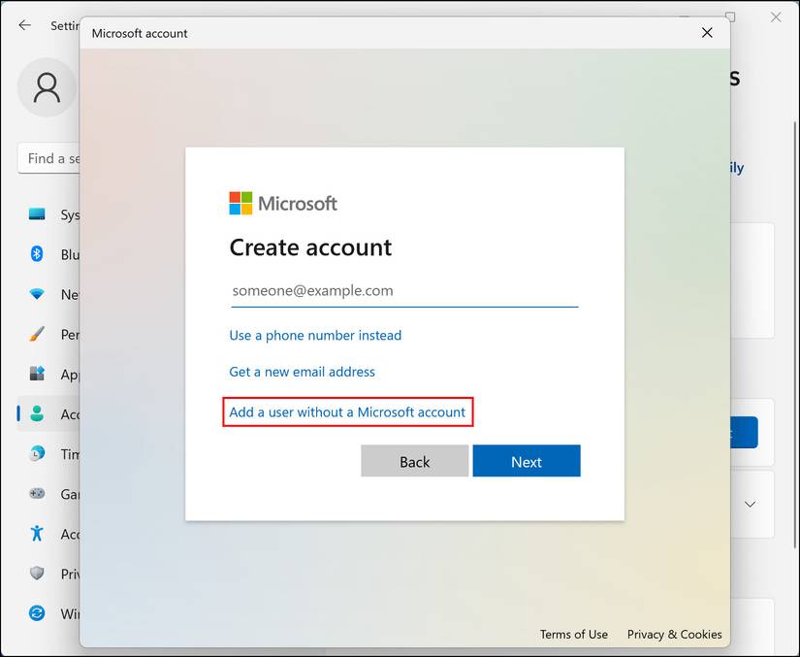
Task: Select Use a phone number instead
Action: click(x=315, y=334)
